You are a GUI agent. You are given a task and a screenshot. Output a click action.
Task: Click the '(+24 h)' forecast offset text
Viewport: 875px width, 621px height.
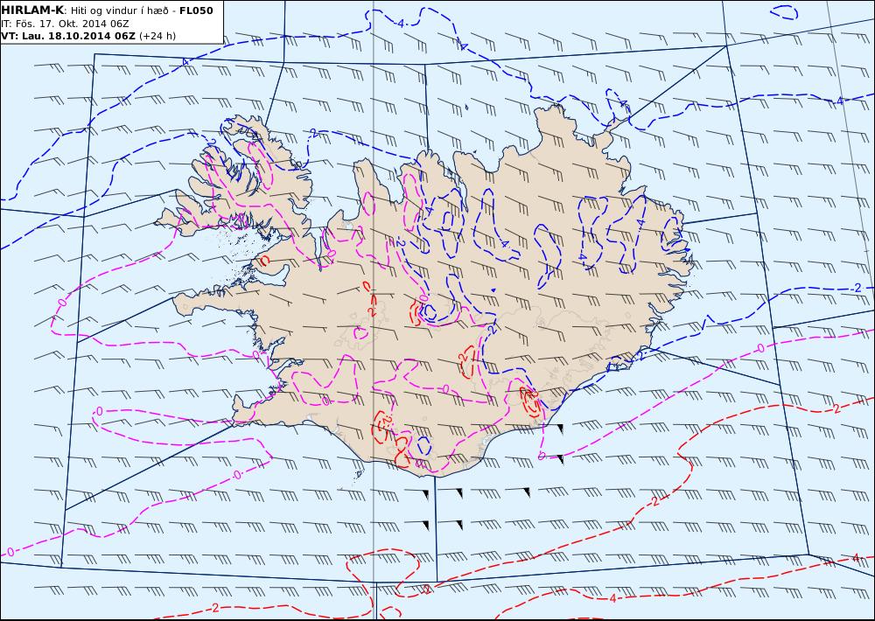click(x=157, y=36)
